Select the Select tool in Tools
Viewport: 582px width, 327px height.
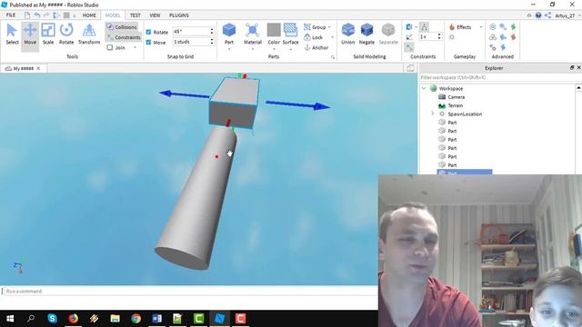[x=12, y=35]
